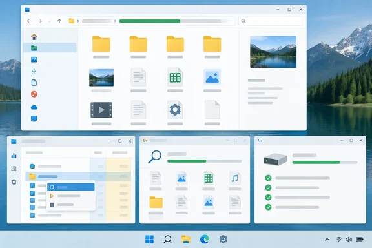This screenshot has width=372, height=248.
Task: Open the gear settings in bottom-left window sidebar
Action: (14, 182)
